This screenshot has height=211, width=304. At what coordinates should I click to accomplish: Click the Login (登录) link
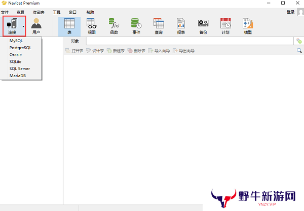tap(290, 12)
